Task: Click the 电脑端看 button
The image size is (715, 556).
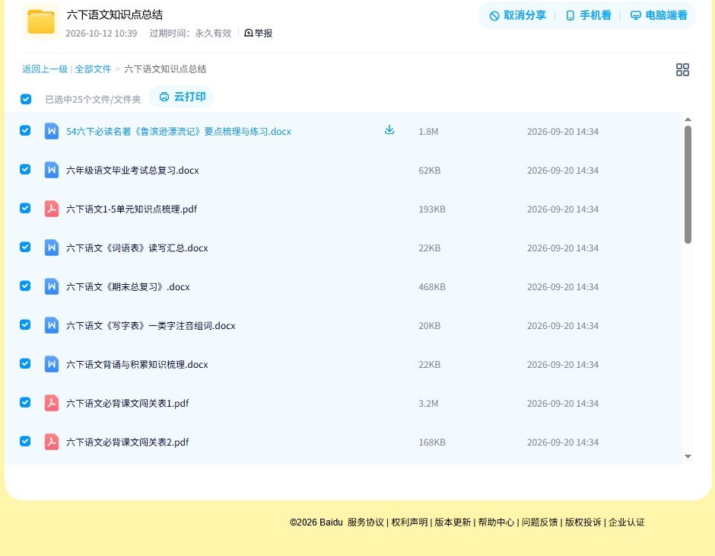Action: coord(659,15)
